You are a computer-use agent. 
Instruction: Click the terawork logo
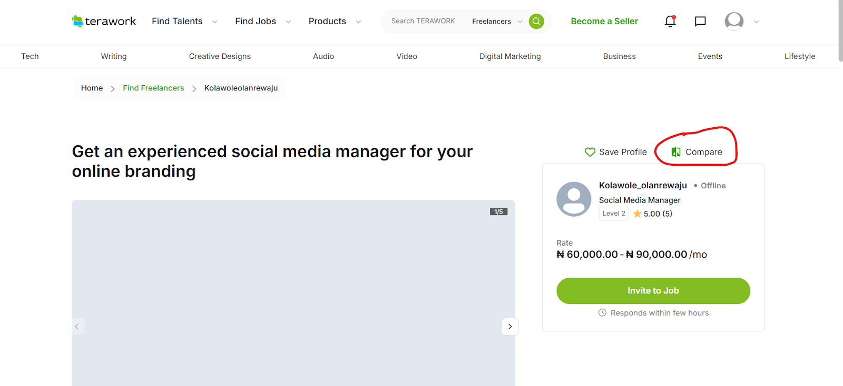(104, 21)
